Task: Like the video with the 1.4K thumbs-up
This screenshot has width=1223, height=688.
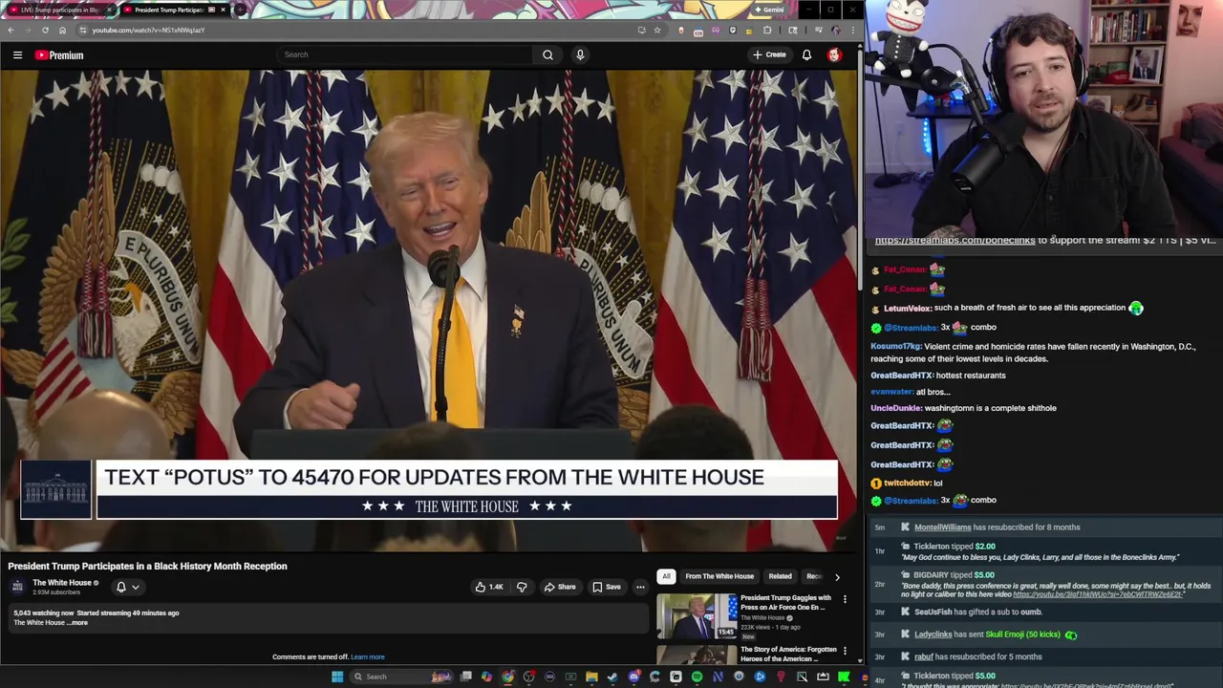Action: [489, 587]
